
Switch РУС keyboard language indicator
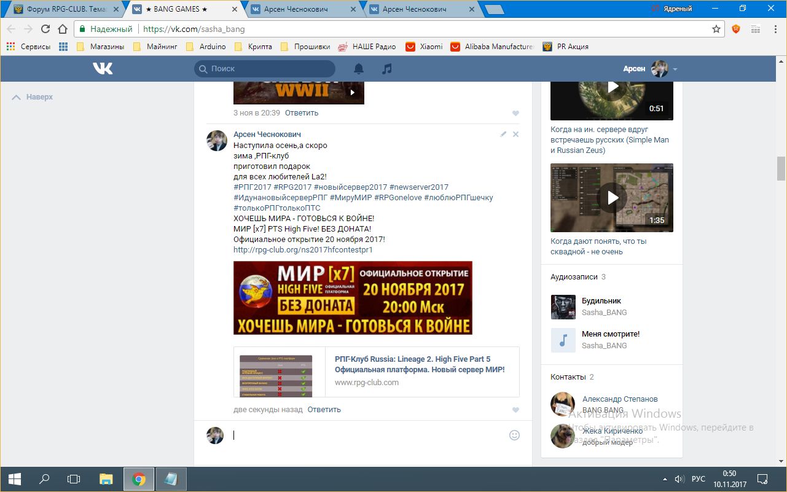tap(699, 478)
